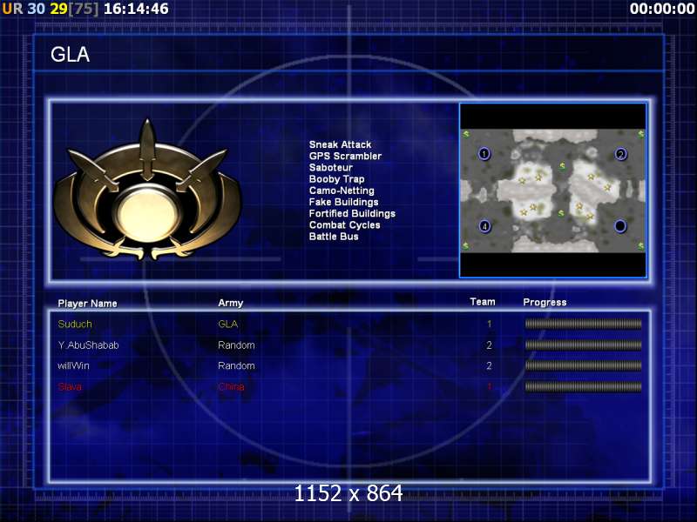Click Suduch's team number

click(489, 324)
